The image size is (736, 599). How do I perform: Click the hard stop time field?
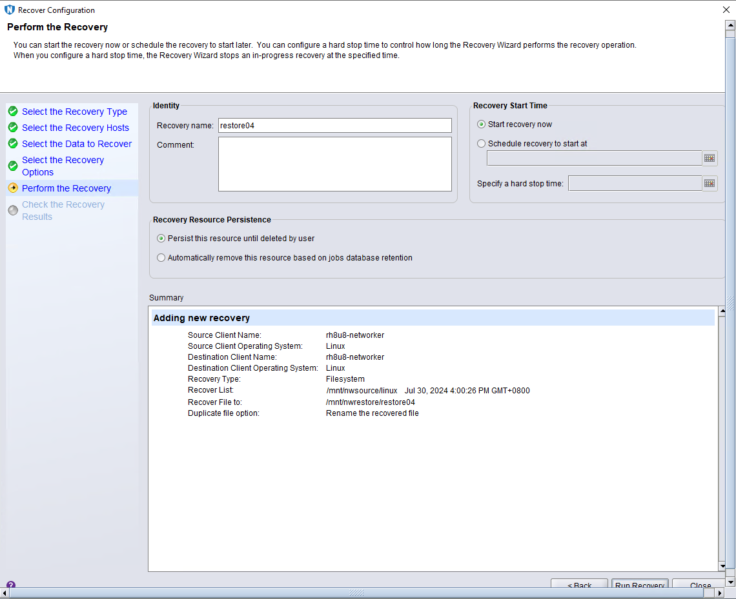click(635, 183)
